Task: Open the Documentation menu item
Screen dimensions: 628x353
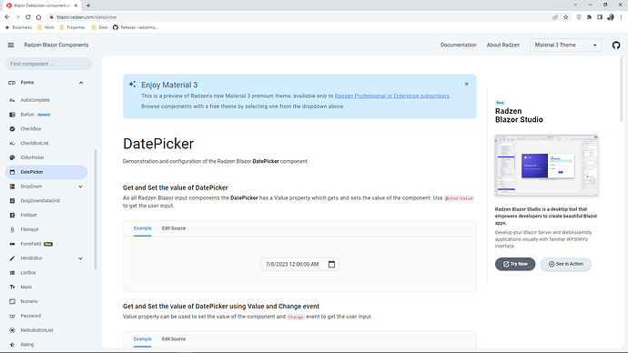Action: pyautogui.click(x=458, y=45)
